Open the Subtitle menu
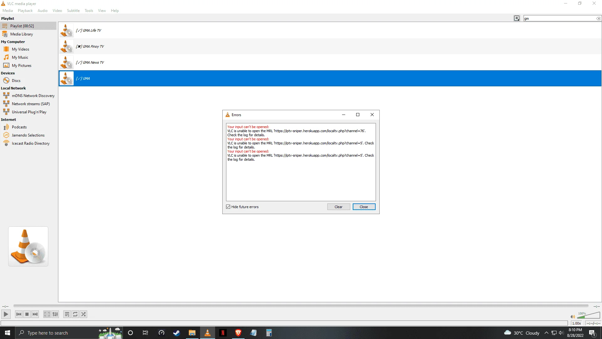The width and height of the screenshot is (602, 339). point(73,11)
